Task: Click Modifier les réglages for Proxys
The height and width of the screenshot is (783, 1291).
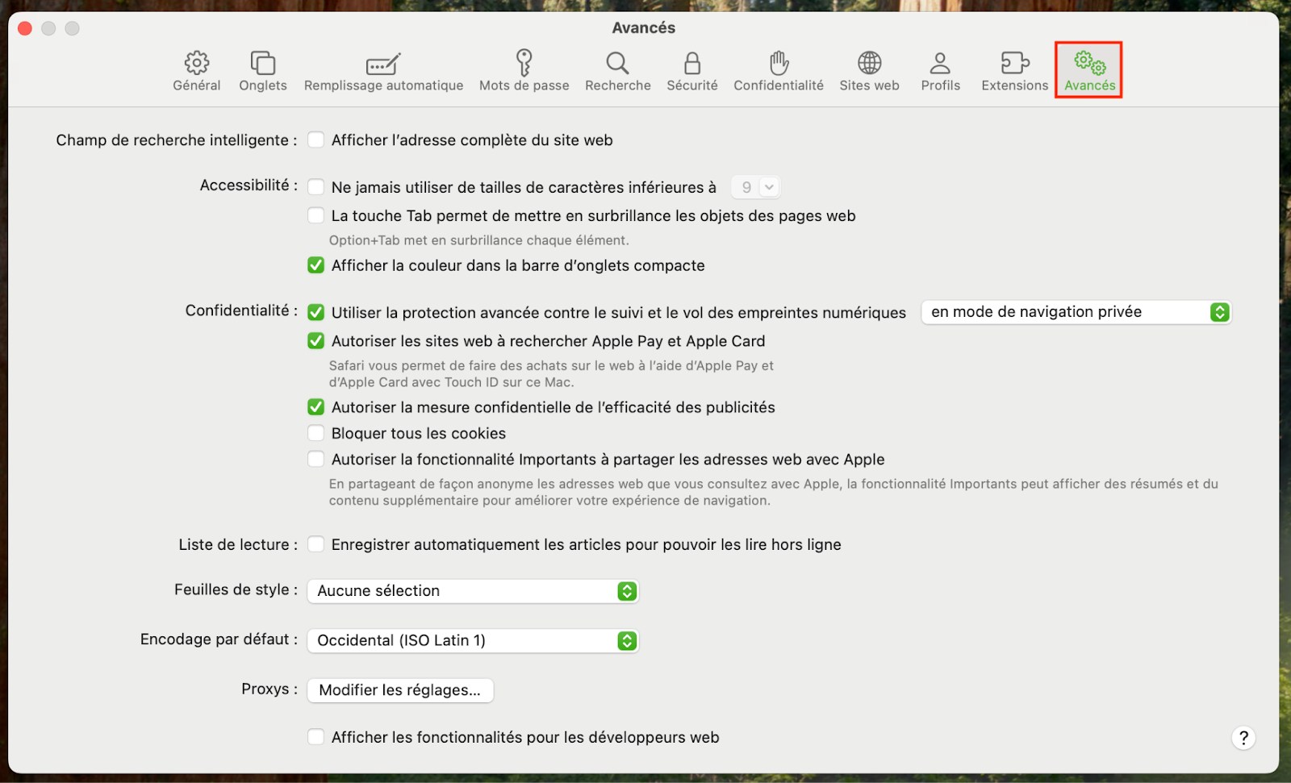Action: (399, 689)
